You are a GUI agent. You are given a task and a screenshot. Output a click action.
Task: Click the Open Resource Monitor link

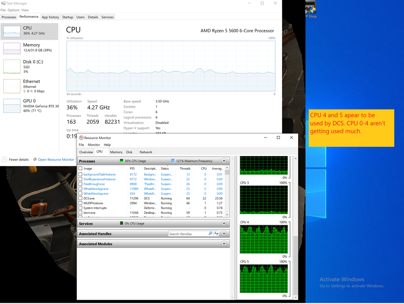coord(56,159)
